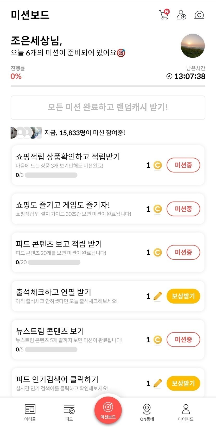Screen dimensions: 216x427
Task: Go to the 마이피드 profile tab
Action: 186,412
